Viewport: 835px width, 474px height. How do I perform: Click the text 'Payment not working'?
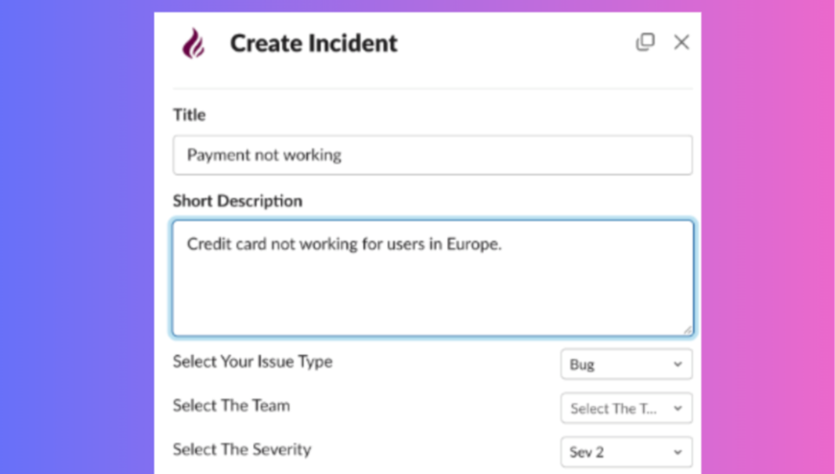[264, 154]
